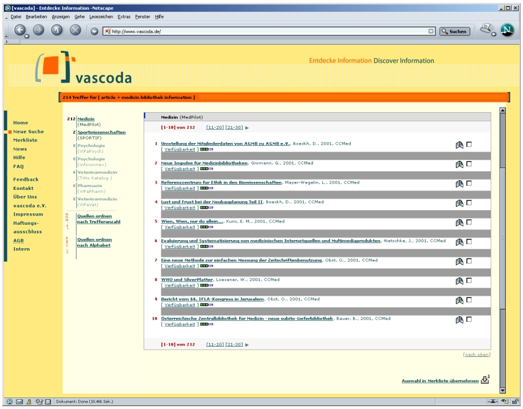Tick checkbox for Österreichische Zentralbibliothek result
The image size is (523, 409).
[469, 319]
